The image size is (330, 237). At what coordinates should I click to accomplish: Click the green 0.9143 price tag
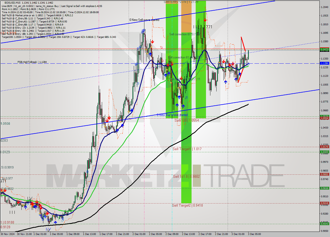click(x=324, y=223)
